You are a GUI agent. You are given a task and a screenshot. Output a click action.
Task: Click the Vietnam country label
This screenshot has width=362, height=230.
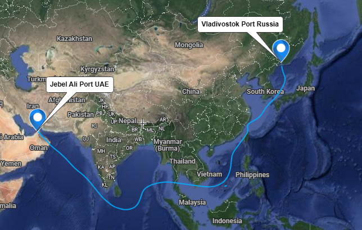[x=210, y=174]
